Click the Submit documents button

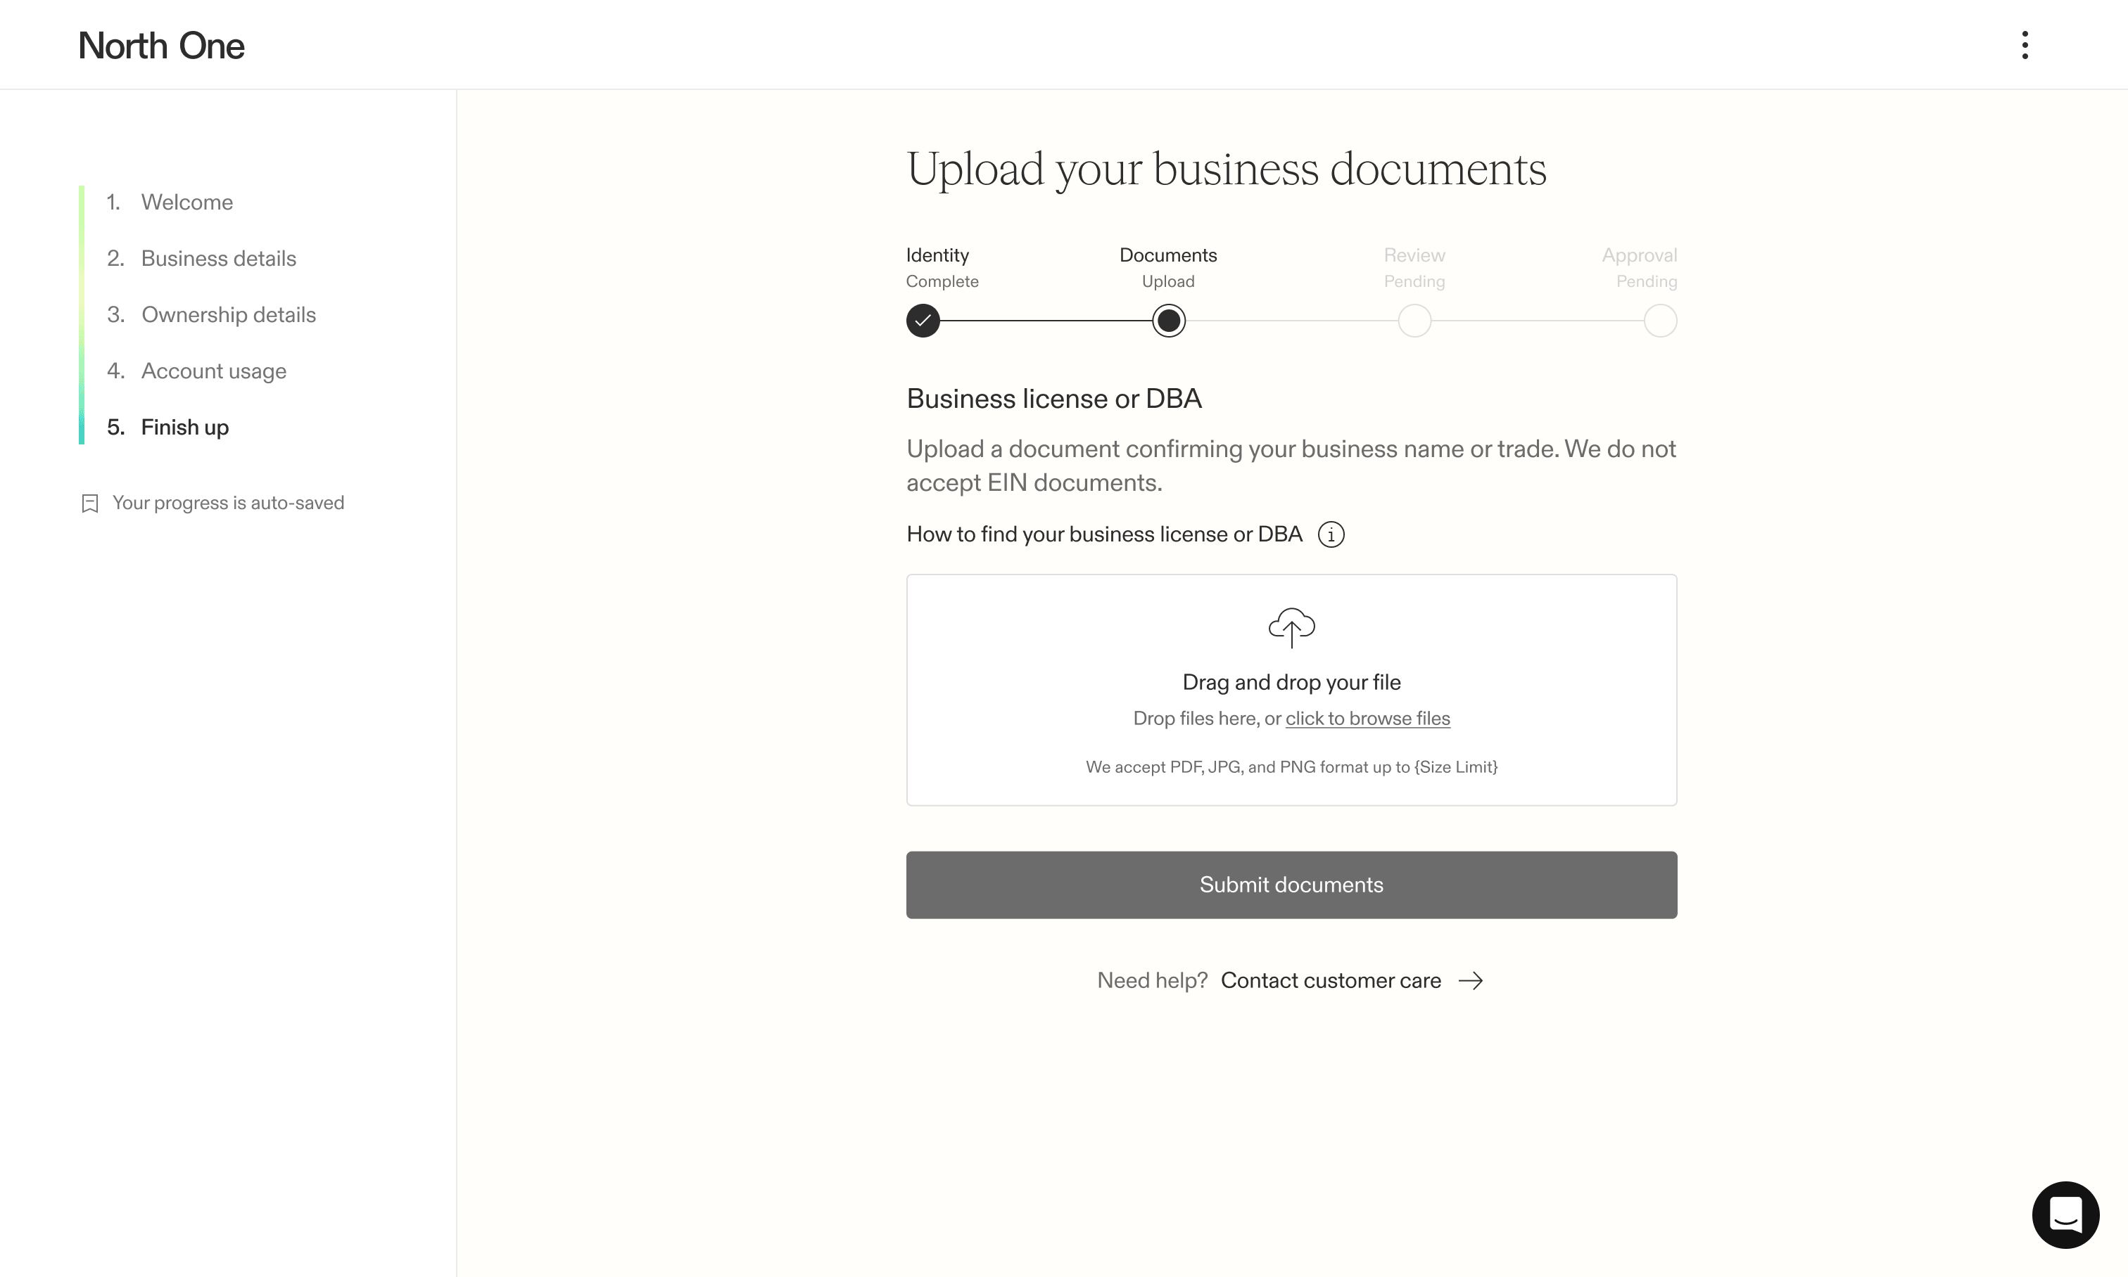click(x=1291, y=885)
